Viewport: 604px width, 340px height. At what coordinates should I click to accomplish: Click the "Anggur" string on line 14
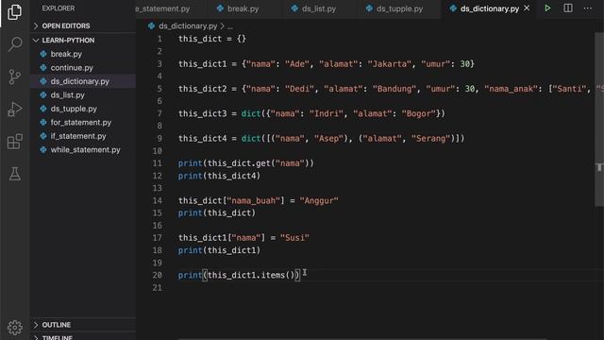[319, 200]
